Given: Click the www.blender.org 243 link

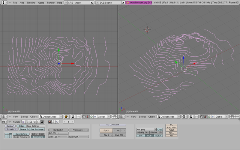Looking at the screenshot, I should [139, 3].
